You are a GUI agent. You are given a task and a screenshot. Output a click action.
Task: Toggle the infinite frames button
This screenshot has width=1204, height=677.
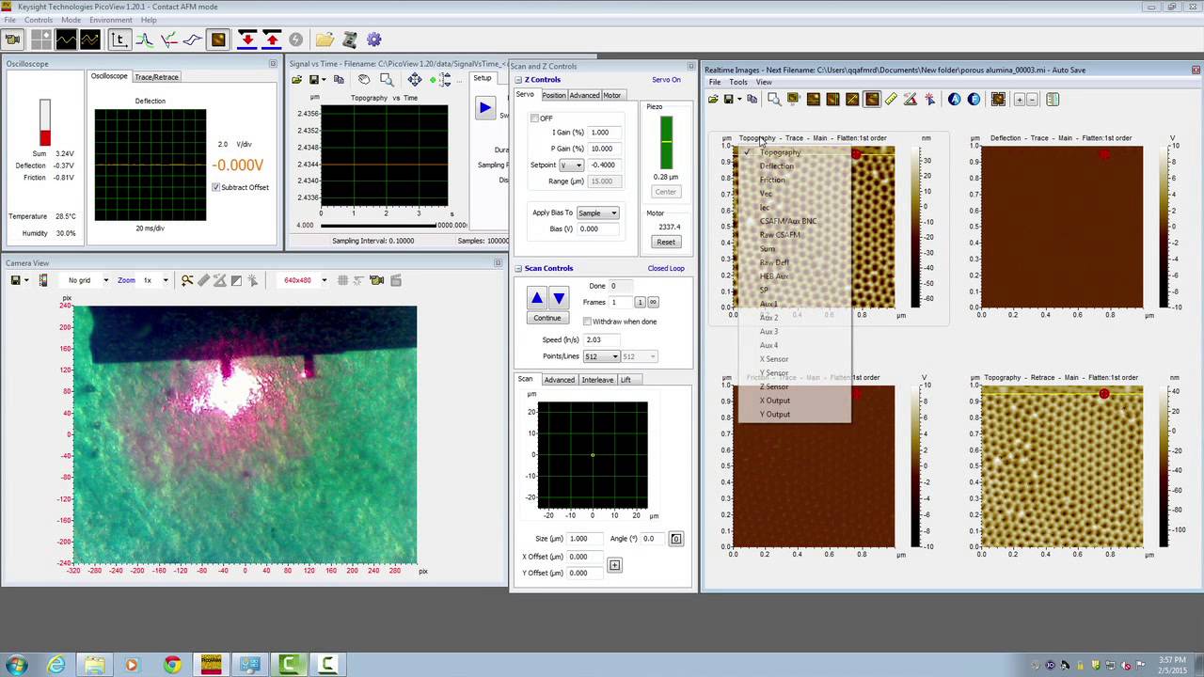click(x=653, y=302)
